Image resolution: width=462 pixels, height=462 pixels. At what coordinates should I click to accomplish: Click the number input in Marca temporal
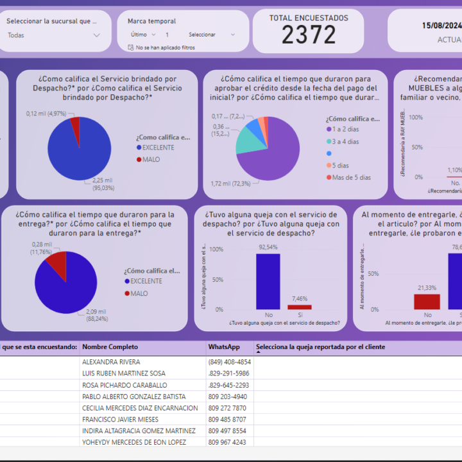tap(168, 35)
